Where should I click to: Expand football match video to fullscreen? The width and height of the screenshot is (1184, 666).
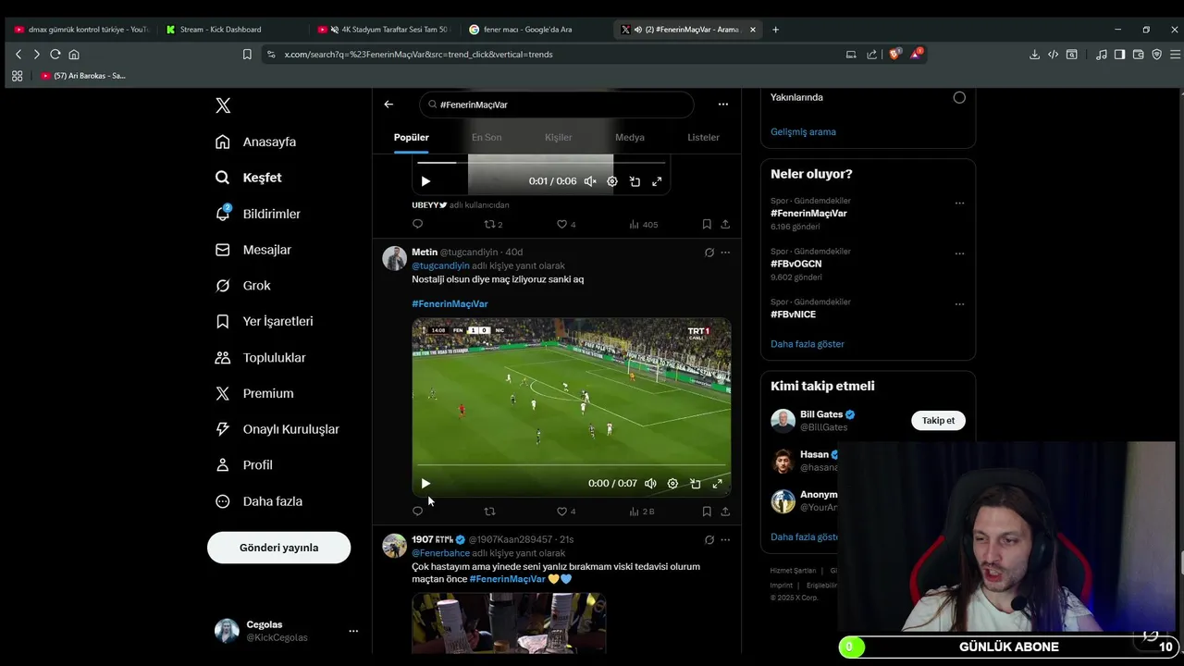[717, 484]
